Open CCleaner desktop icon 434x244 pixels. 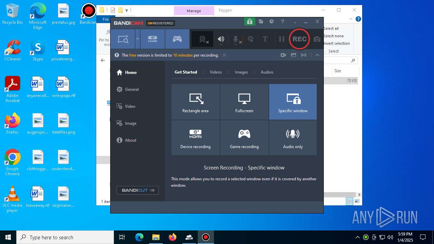click(x=13, y=50)
